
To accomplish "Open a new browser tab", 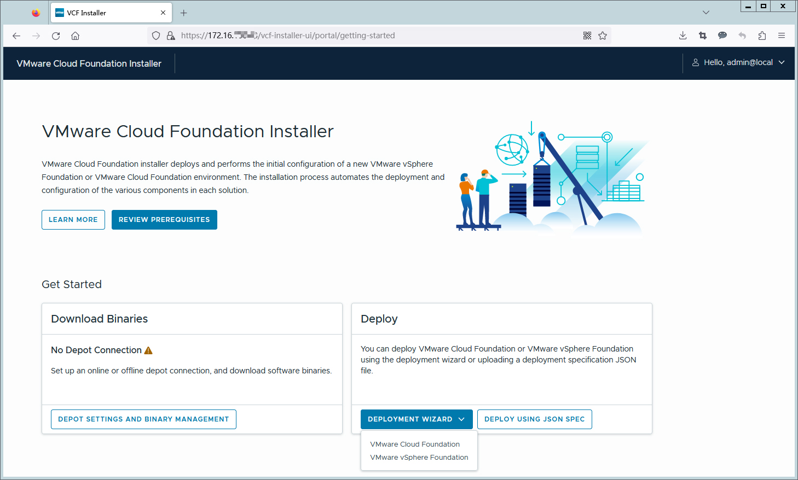I will coord(184,13).
